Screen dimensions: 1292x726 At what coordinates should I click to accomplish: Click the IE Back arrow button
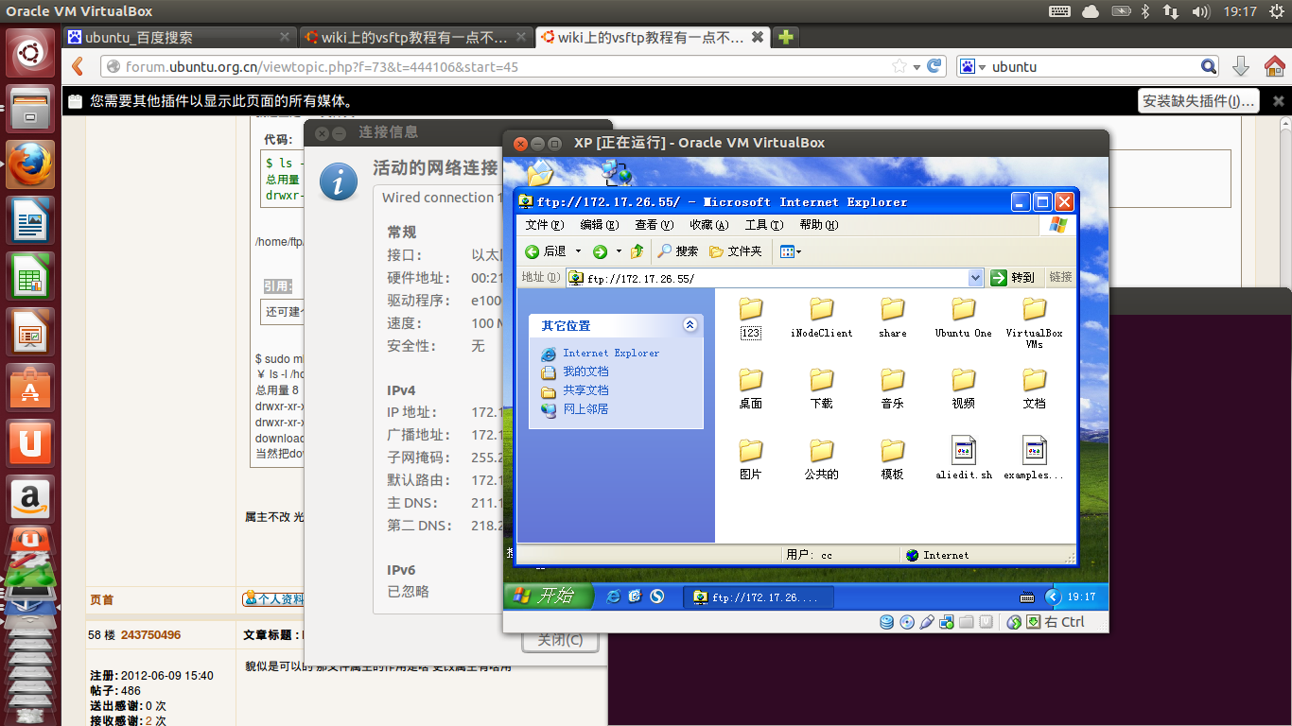(545, 251)
